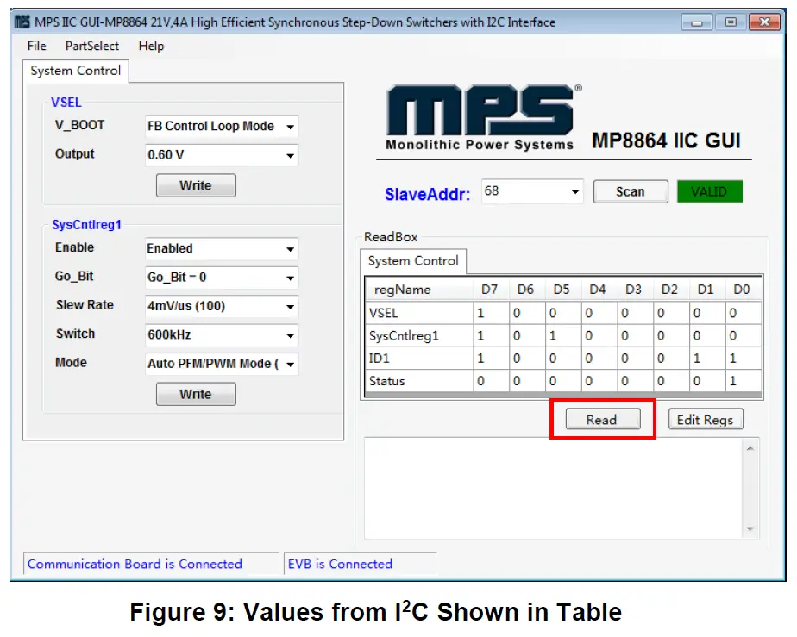Click Write button under SysCntlreg1

(196, 394)
